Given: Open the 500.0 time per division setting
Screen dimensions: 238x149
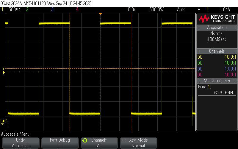Looking at the screenshot, I should 157,9.
